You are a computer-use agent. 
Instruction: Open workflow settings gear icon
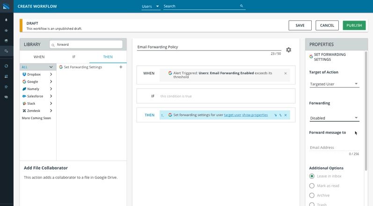pos(289,50)
